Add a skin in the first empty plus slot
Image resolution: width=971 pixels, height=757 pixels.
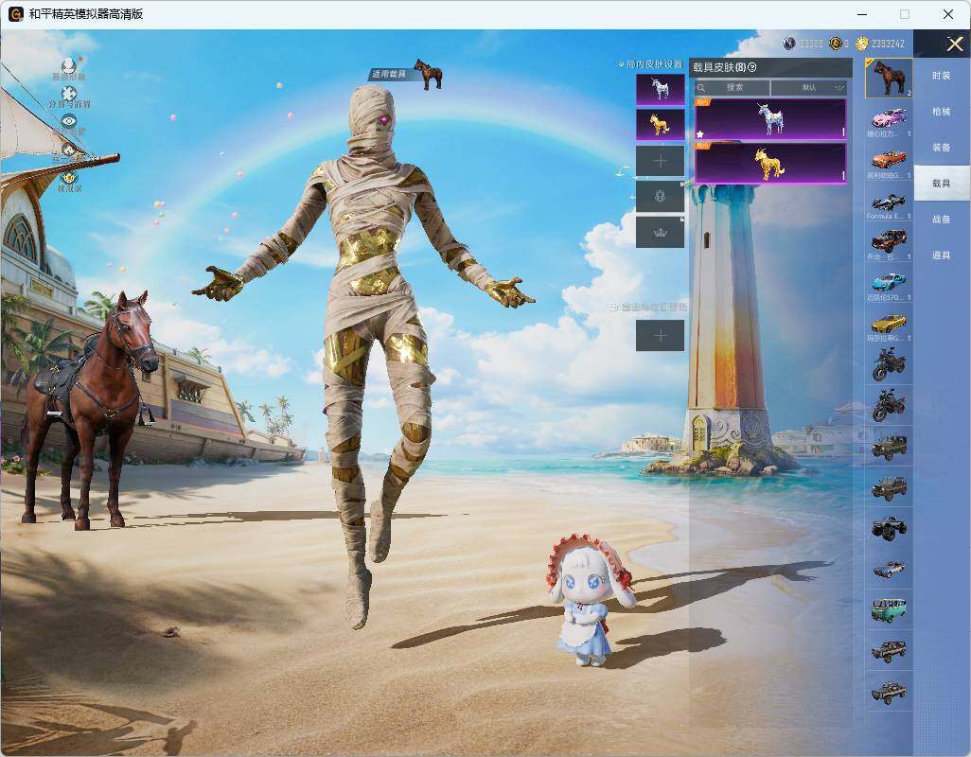661,161
